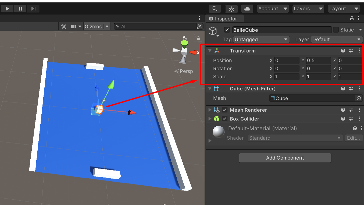The width and height of the screenshot is (364, 205).
Task: Click Rotation Y field
Action: (318, 69)
